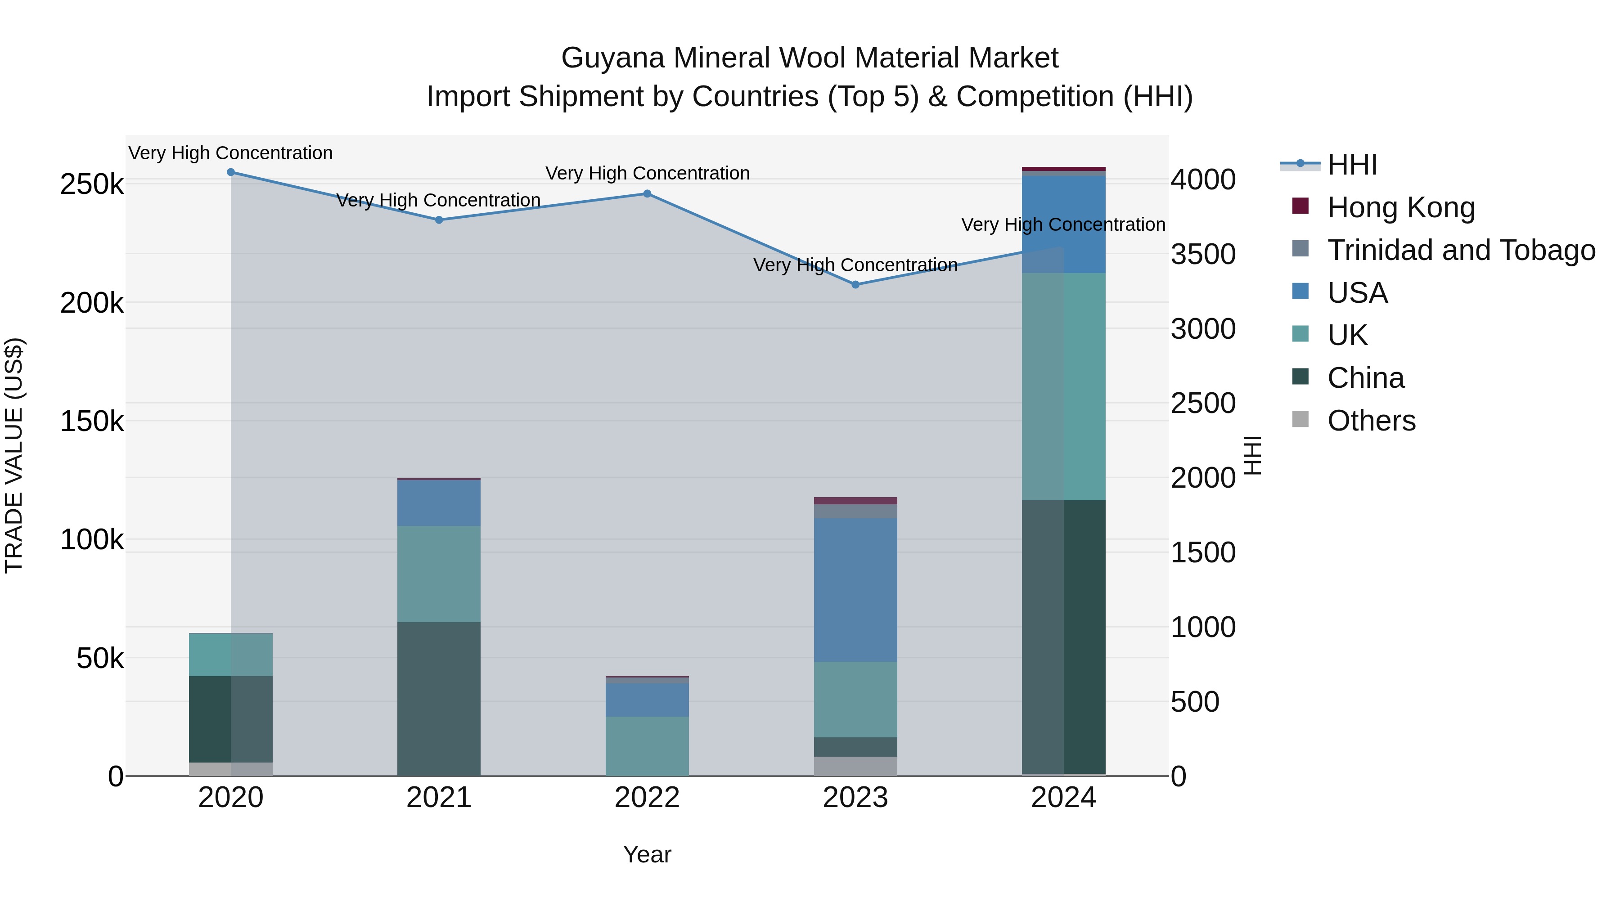Click Very High Concentration label above 2023

tap(855, 265)
